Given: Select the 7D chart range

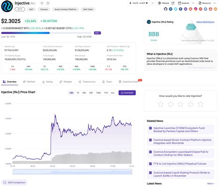Looking at the screenshot, I should pos(78,93).
